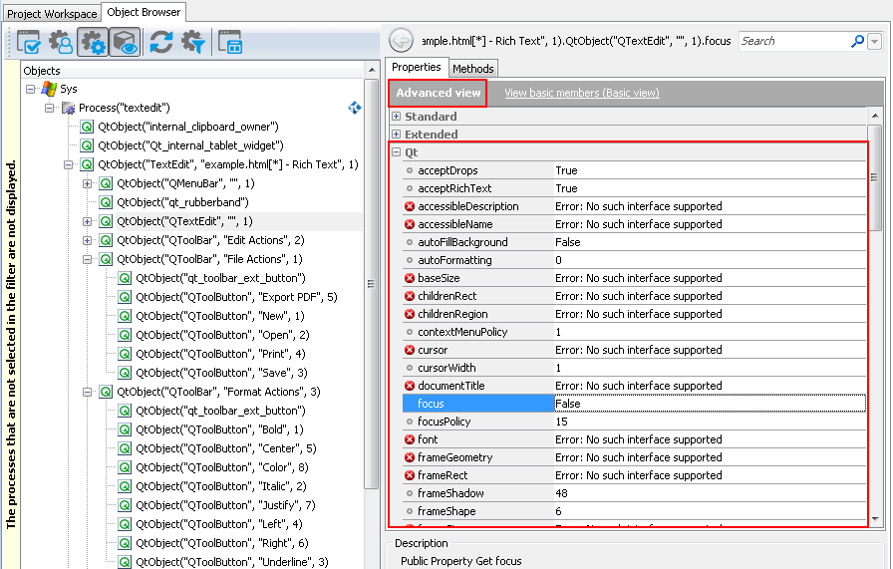This screenshot has height=569, width=893.
Task: Collapse the QToolBar "Format Actions" tree node
Action: click(x=88, y=392)
